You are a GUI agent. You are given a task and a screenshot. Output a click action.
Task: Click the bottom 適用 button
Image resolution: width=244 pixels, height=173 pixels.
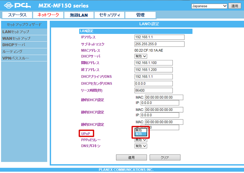[x=131, y=157]
